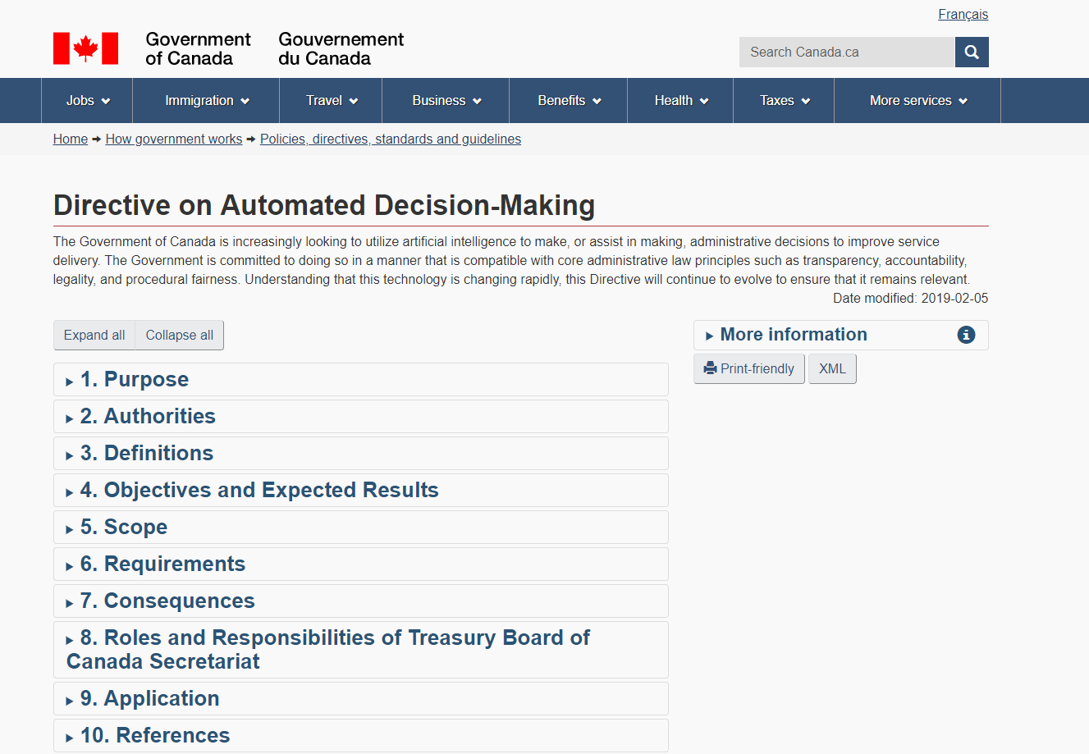1089x754 pixels.
Task: Click the Collapse all button
Action: (x=180, y=335)
